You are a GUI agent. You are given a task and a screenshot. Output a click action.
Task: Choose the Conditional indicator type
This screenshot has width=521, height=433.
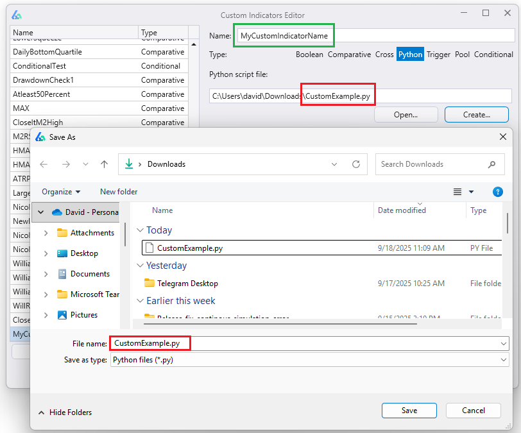[493, 55]
